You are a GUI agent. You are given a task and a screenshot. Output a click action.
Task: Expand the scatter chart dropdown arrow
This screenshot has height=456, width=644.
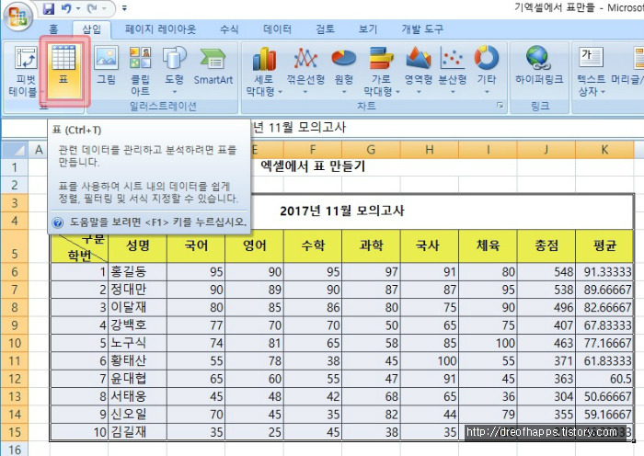coord(453,92)
